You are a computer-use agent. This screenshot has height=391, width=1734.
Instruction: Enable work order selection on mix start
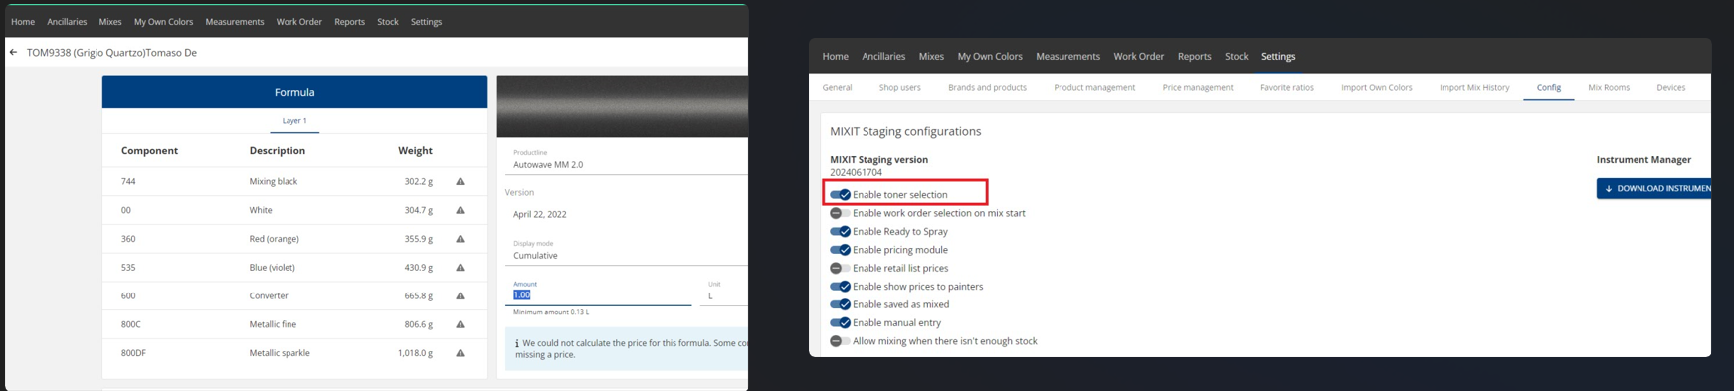(x=840, y=213)
